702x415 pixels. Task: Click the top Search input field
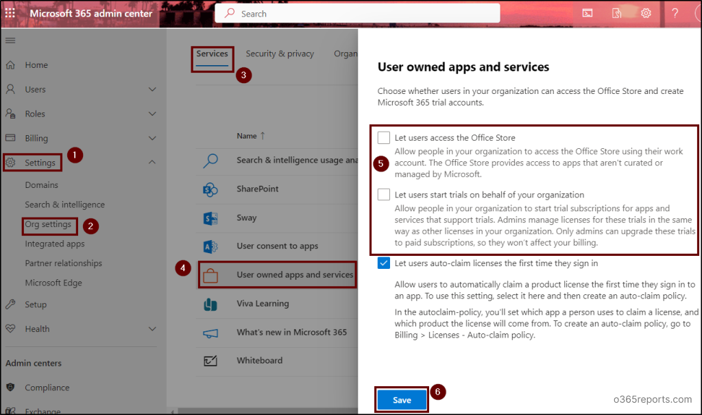pyautogui.click(x=357, y=13)
